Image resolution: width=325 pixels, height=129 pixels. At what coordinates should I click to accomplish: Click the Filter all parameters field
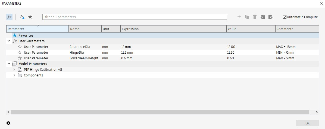pyautogui.click(x=135, y=17)
